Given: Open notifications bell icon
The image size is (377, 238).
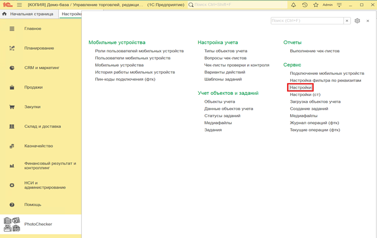Looking at the screenshot, I should pos(293,4).
